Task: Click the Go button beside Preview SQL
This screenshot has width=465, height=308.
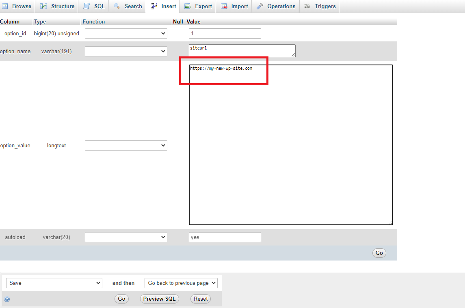Action: (121, 299)
